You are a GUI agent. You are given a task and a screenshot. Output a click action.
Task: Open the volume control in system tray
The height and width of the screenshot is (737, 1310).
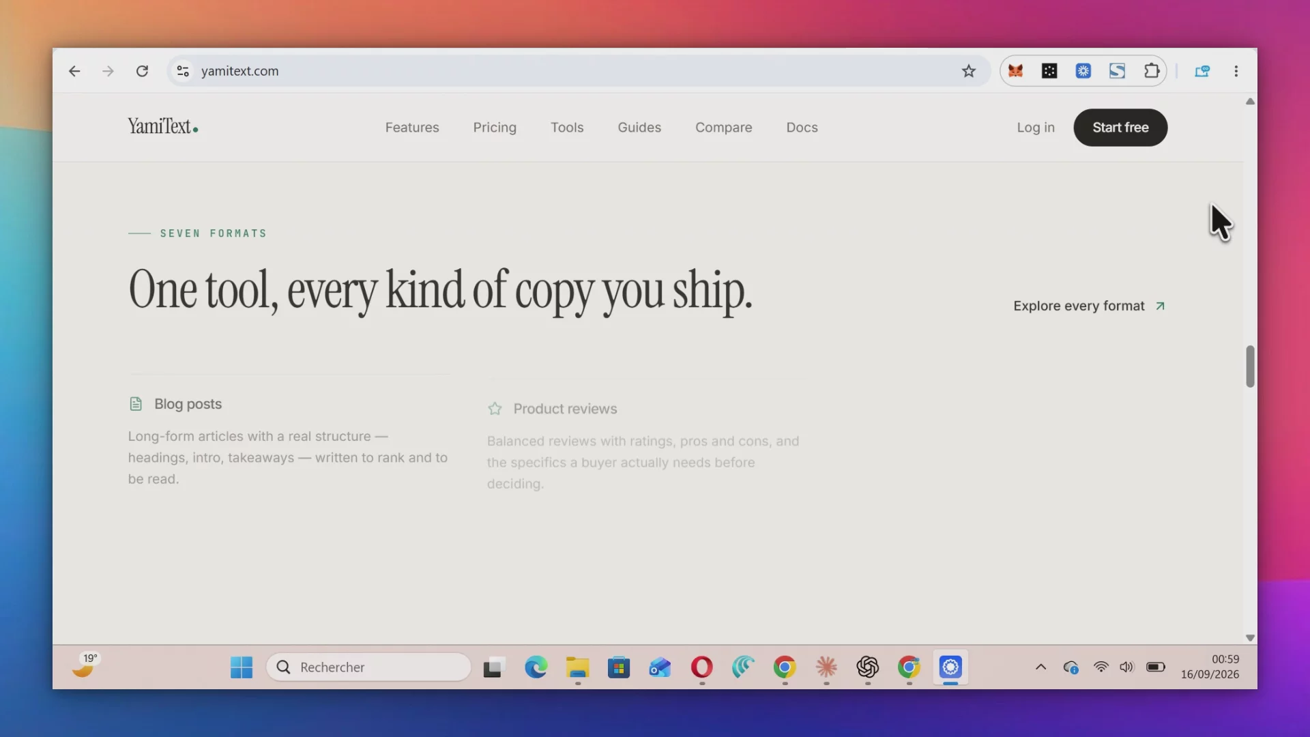click(x=1126, y=667)
